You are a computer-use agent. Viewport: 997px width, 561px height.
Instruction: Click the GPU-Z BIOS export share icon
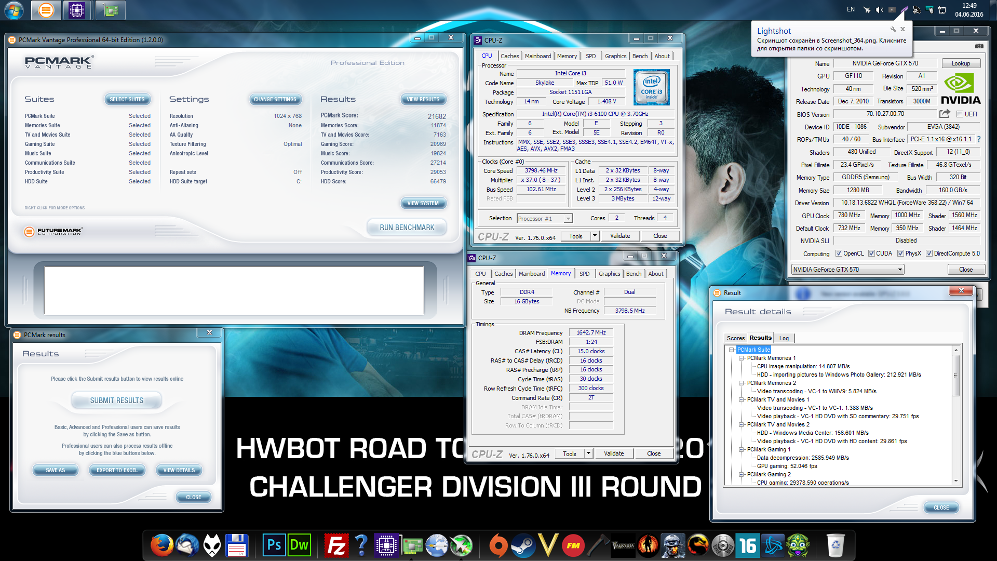click(945, 114)
